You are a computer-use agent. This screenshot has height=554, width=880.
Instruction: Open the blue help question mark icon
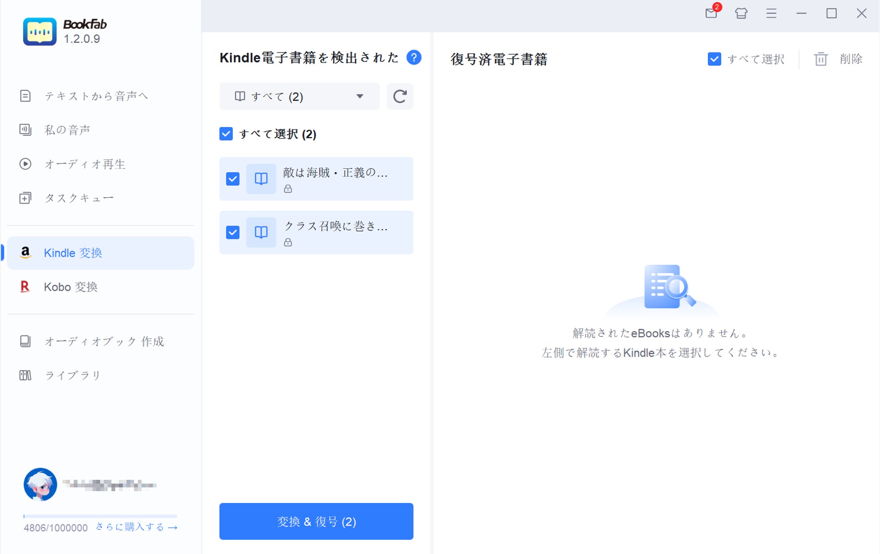[414, 57]
